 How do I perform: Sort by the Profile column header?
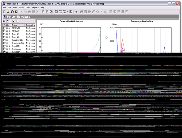[7, 25]
